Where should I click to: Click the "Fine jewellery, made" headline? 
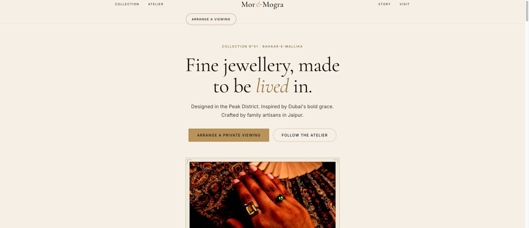tap(262, 65)
